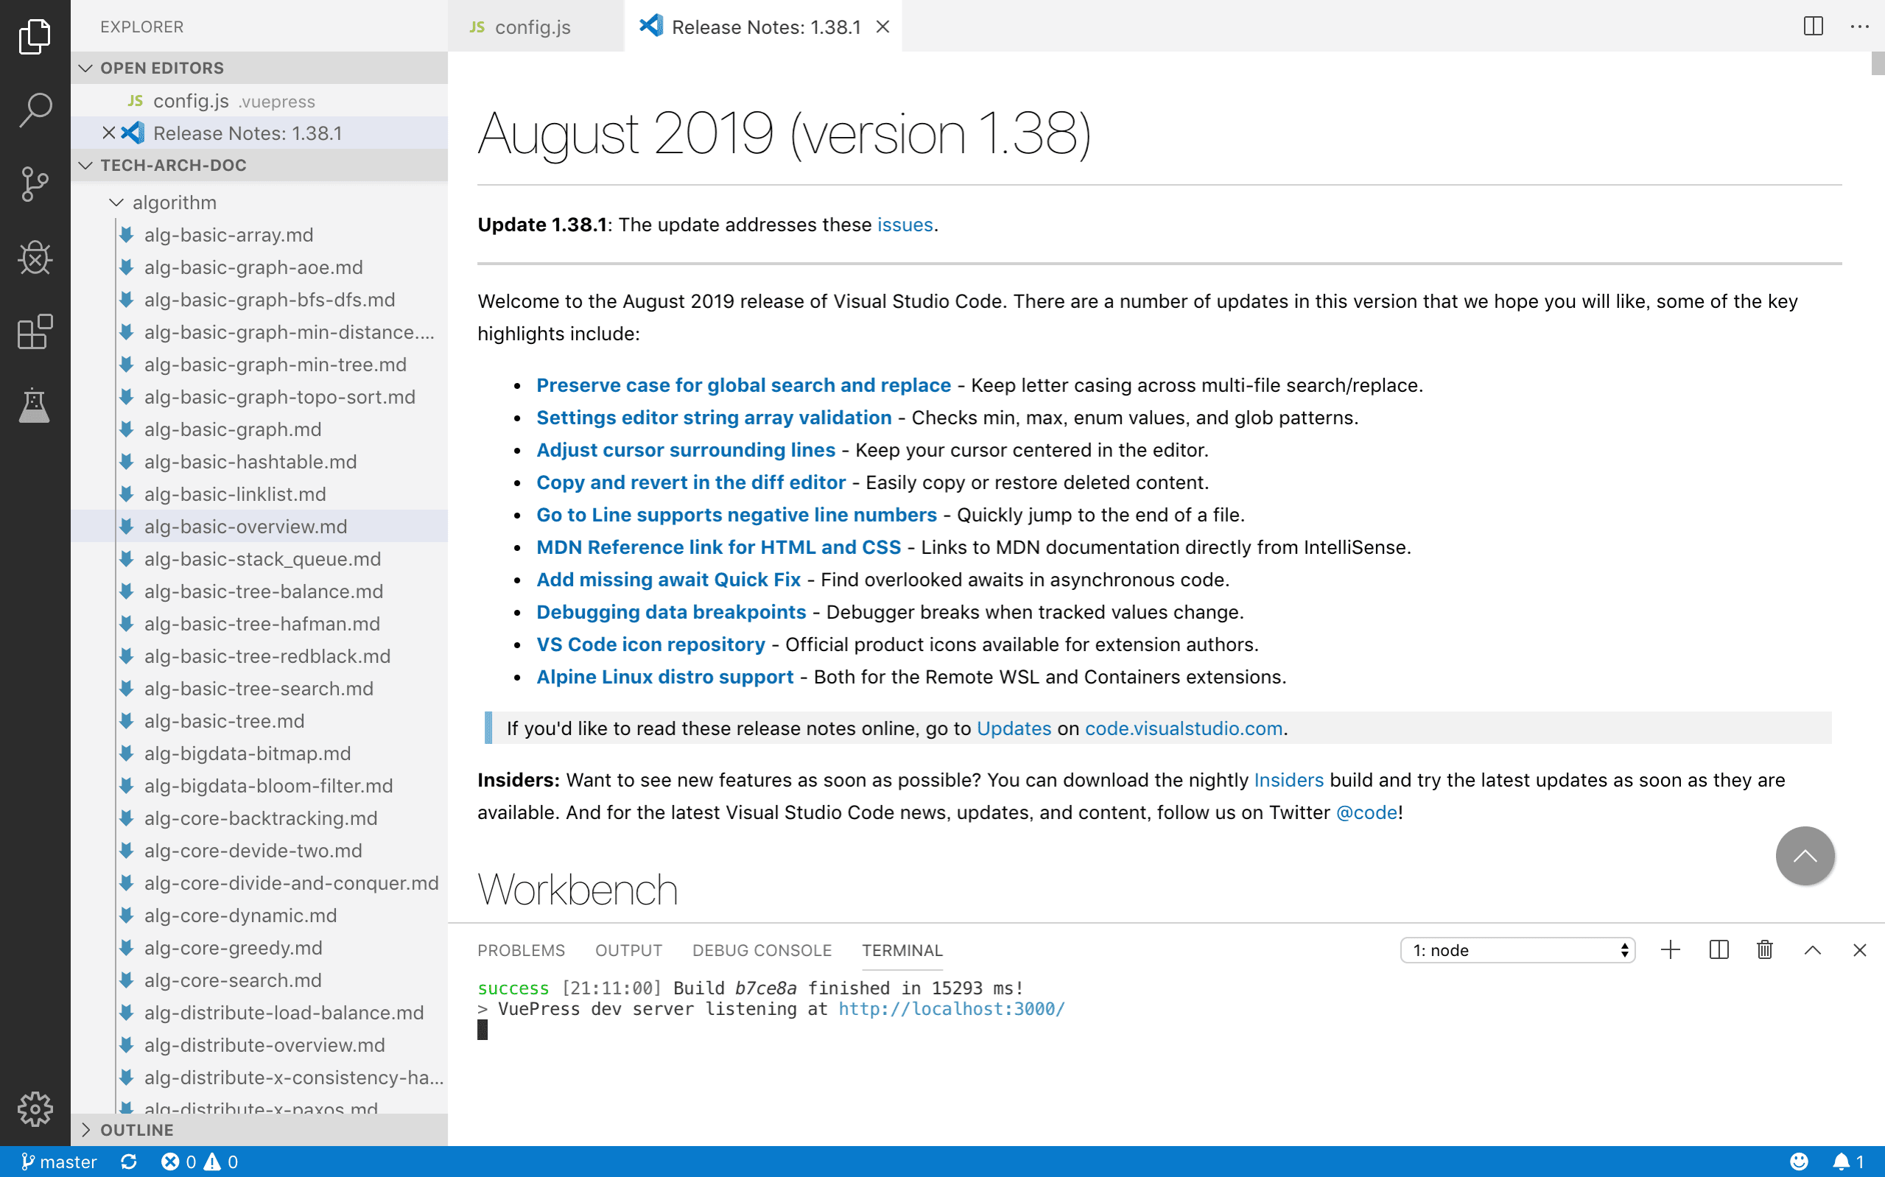The height and width of the screenshot is (1177, 1885).
Task: Maximize the panel with up chevron
Action: pos(1812,949)
